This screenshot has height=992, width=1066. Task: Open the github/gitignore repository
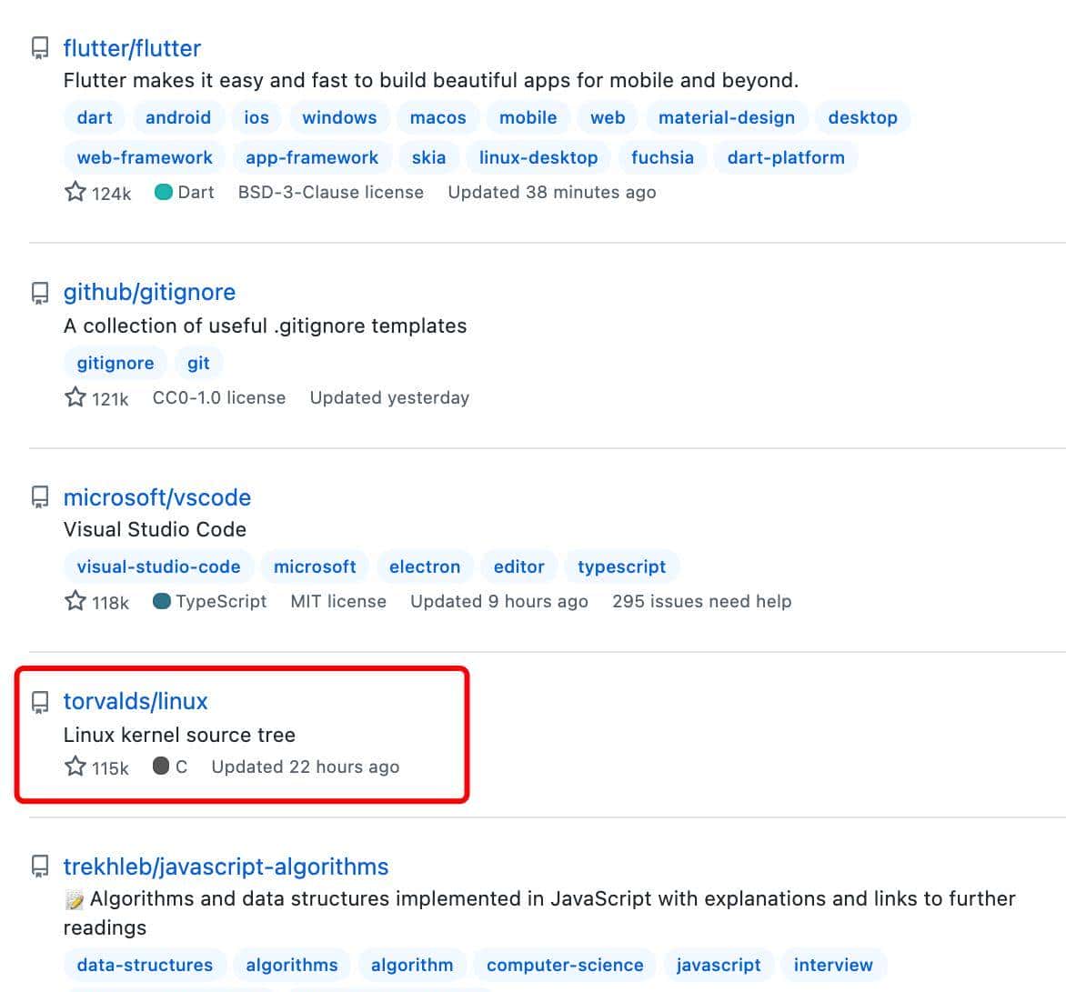coord(149,292)
